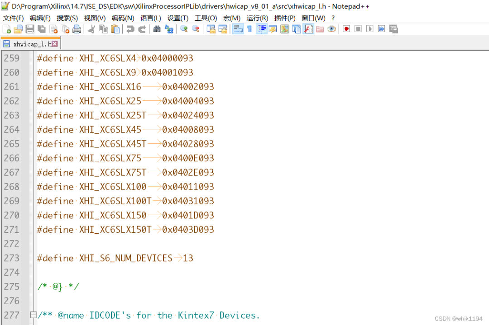489x325 pixels.
Task: Select the xhwicap_l.h document tab
Action: click(x=31, y=44)
